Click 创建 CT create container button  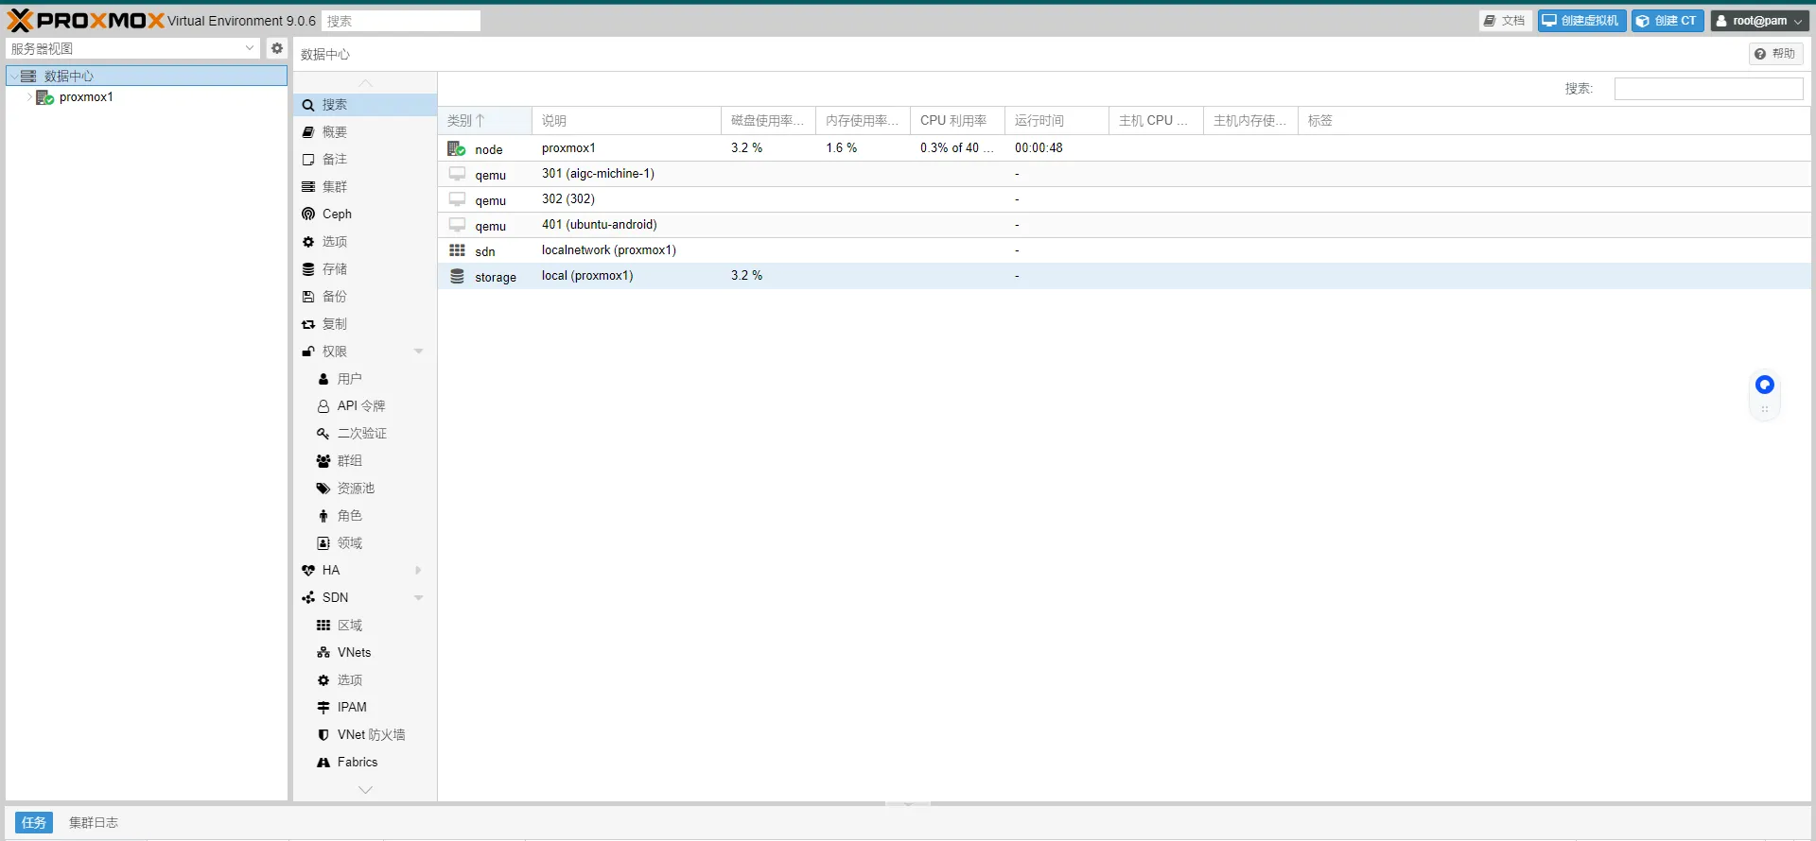pos(1668,21)
